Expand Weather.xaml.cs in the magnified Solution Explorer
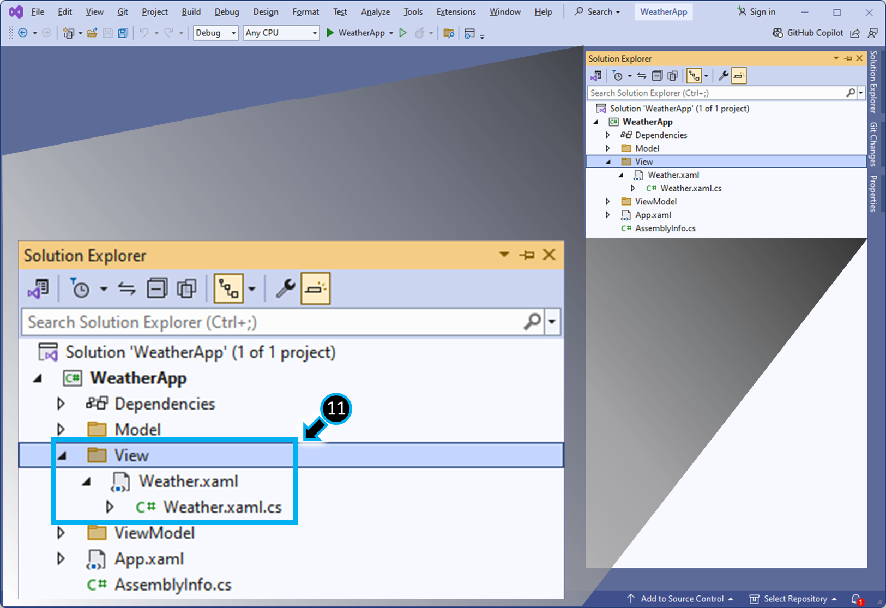 click(x=110, y=507)
